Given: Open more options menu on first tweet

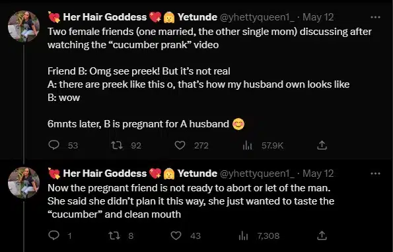Looking at the screenshot, I should [x=375, y=17].
